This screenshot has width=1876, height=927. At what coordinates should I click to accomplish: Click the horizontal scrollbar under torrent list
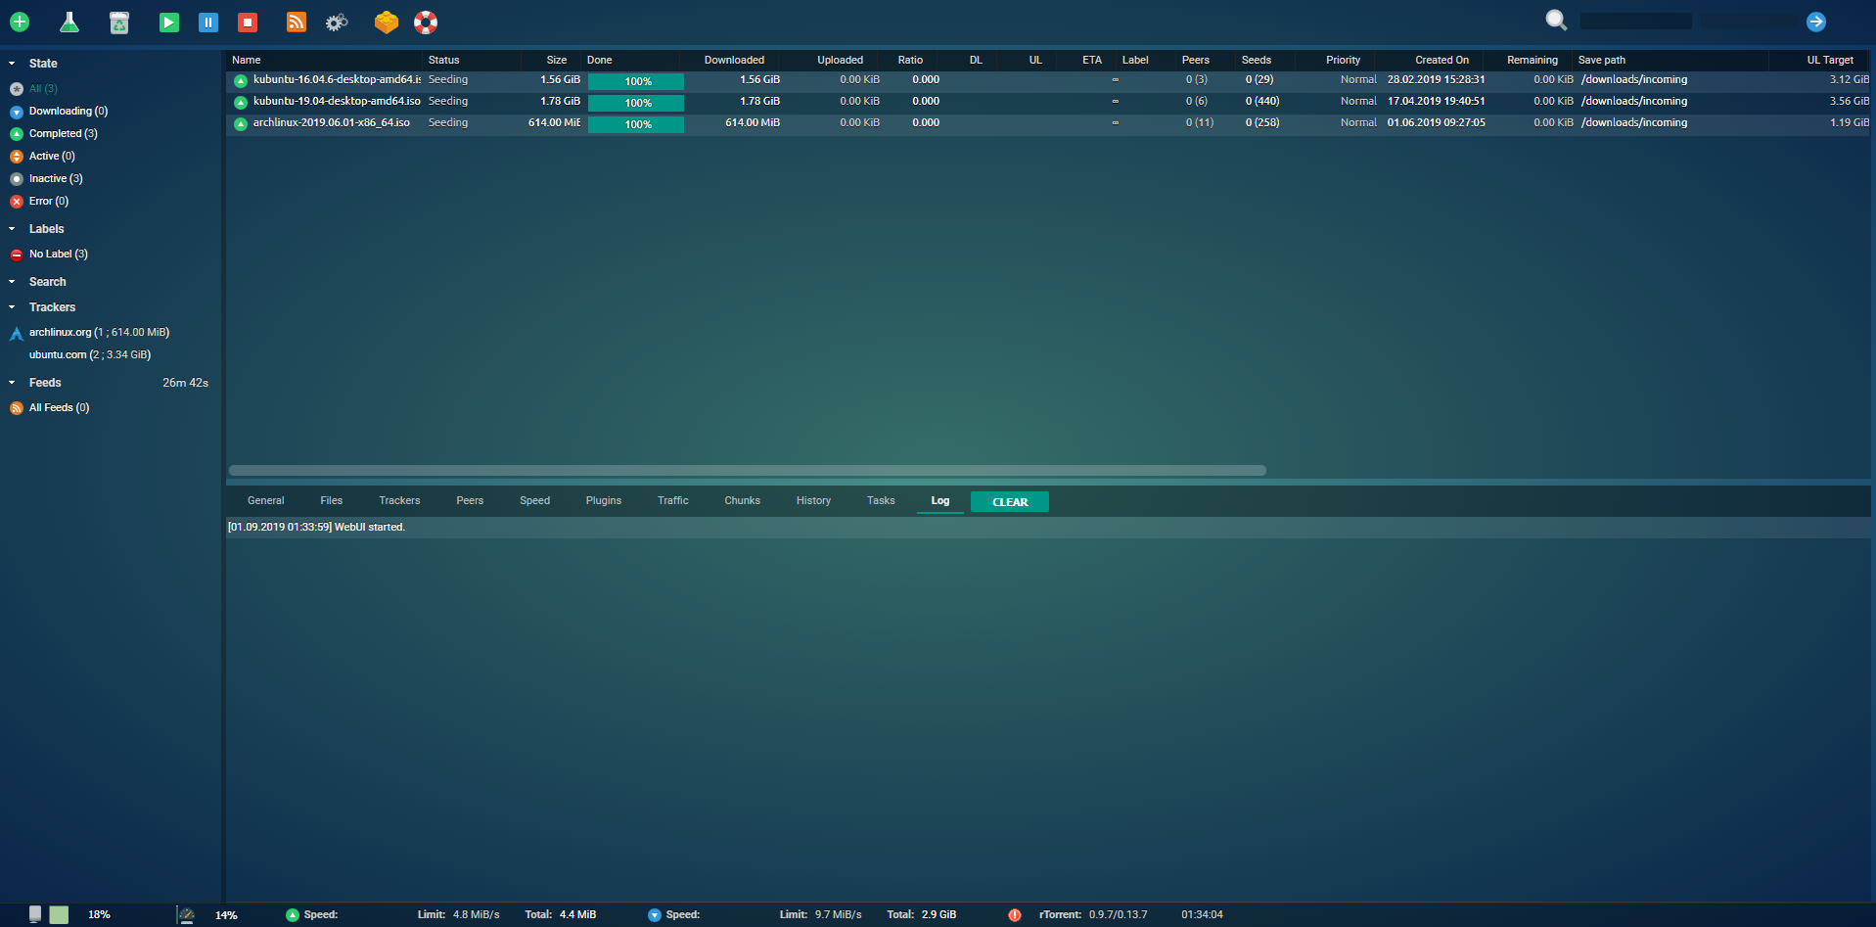pyautogui.click(x=747, y=471)
